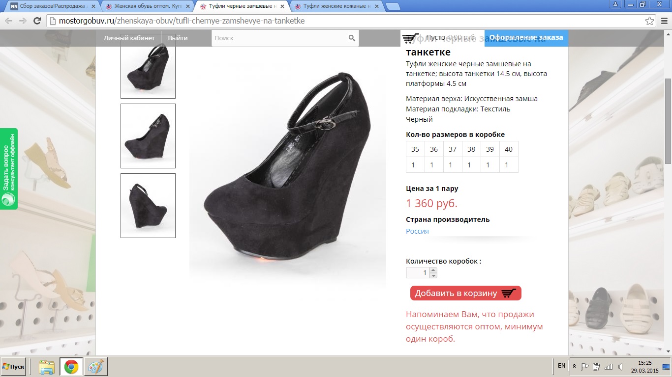Open Paint from the taskbar
The width and height of the screenshot is (672, 377).
[x=95, y=367]
